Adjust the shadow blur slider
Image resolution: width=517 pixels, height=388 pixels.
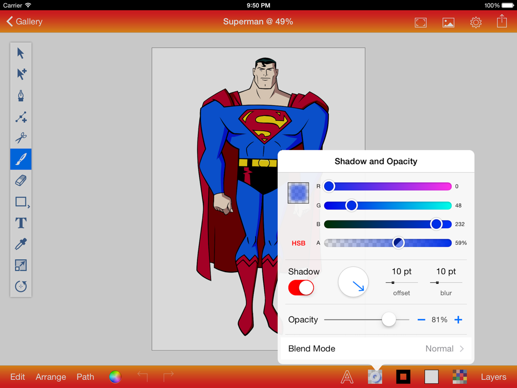point(446,282)
